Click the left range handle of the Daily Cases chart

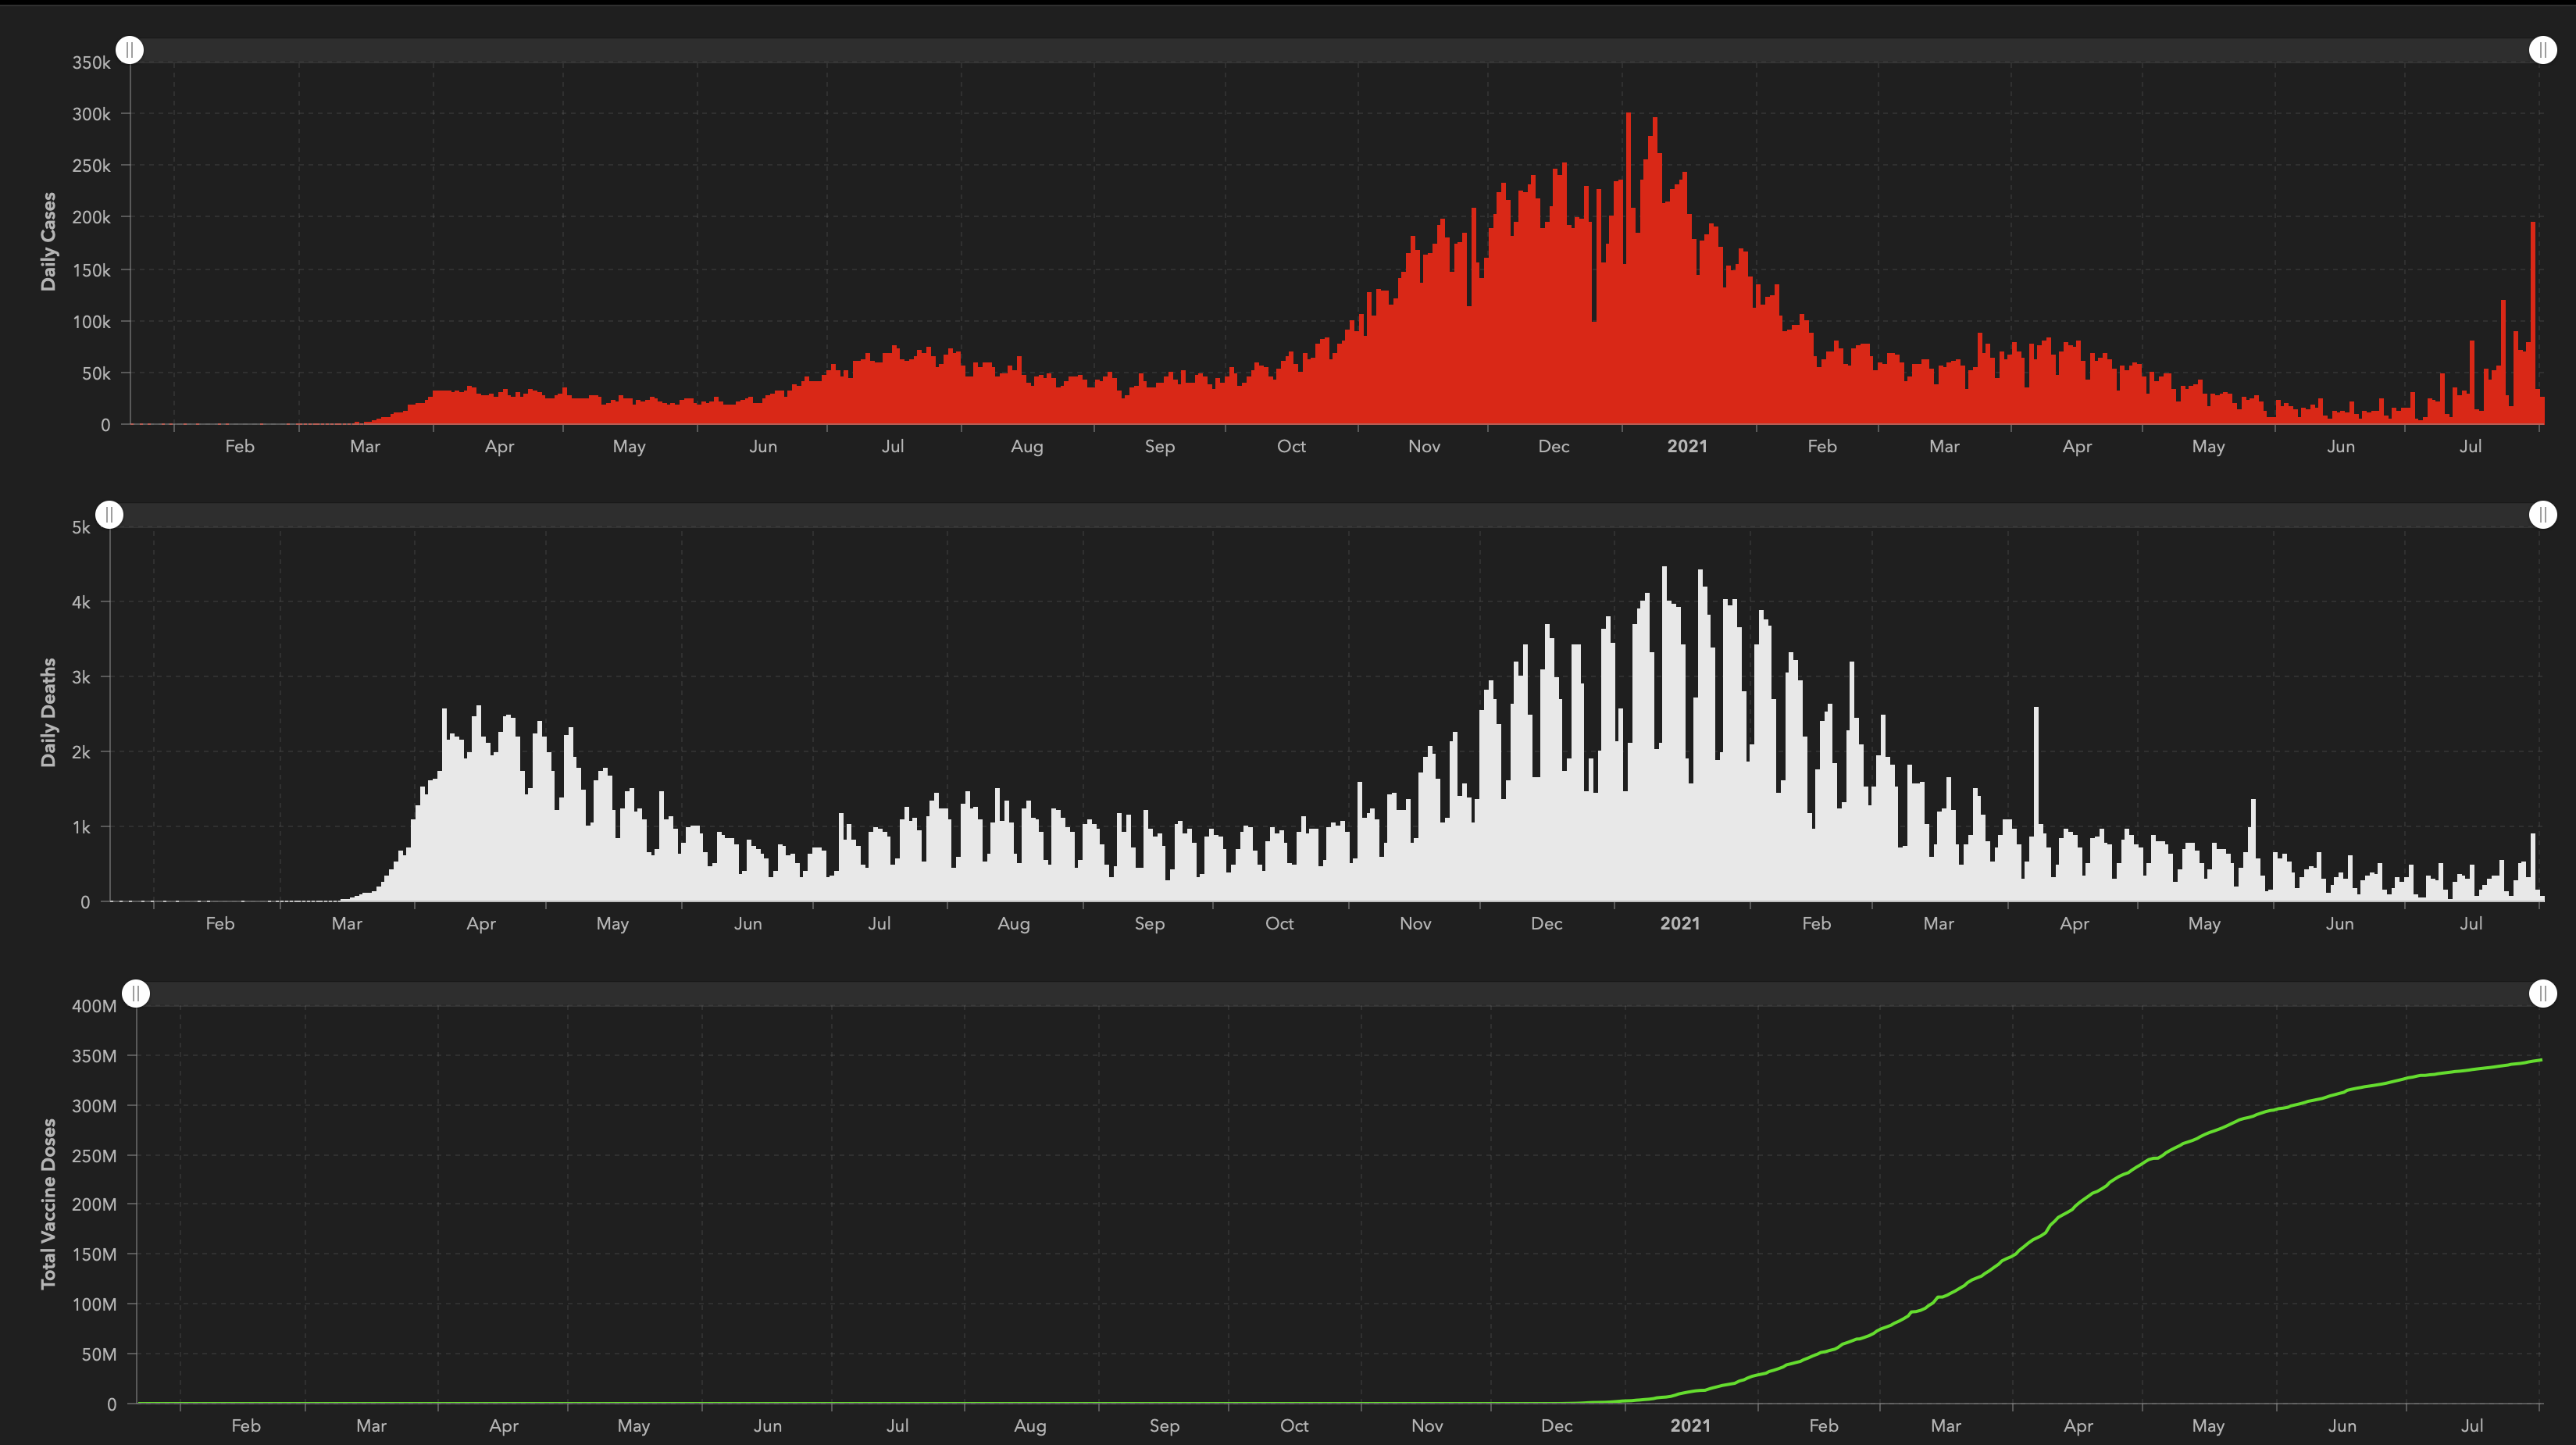point(130,50)
